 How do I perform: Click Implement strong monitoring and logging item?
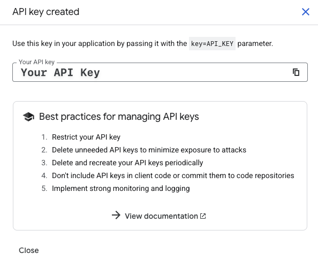[121, 188]
